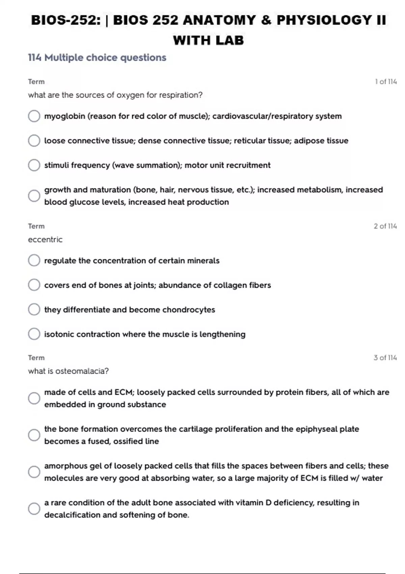Choose the loose connective tissue answer option
405x574 pixels.
pos(34,141)
